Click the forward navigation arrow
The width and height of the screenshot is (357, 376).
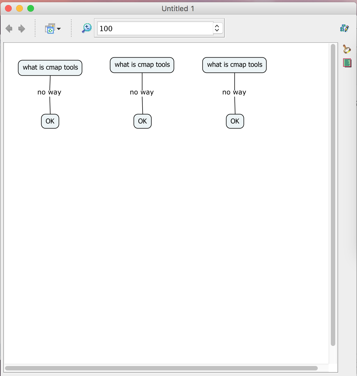pyautogui.click(x=21, y=29)
